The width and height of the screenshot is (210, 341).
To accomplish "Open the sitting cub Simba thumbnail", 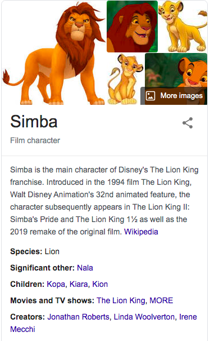I will [x=125, y=79].
